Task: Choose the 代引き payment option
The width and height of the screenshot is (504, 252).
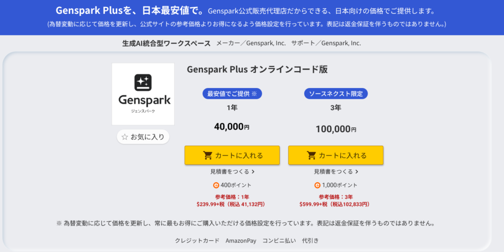Action: [310, 241]
